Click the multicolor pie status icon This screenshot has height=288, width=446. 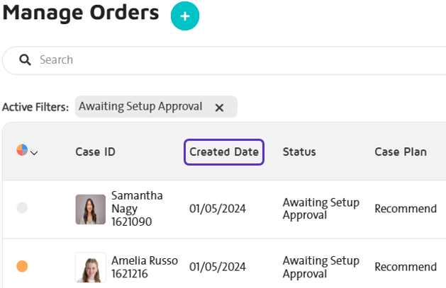click(22, 150)
